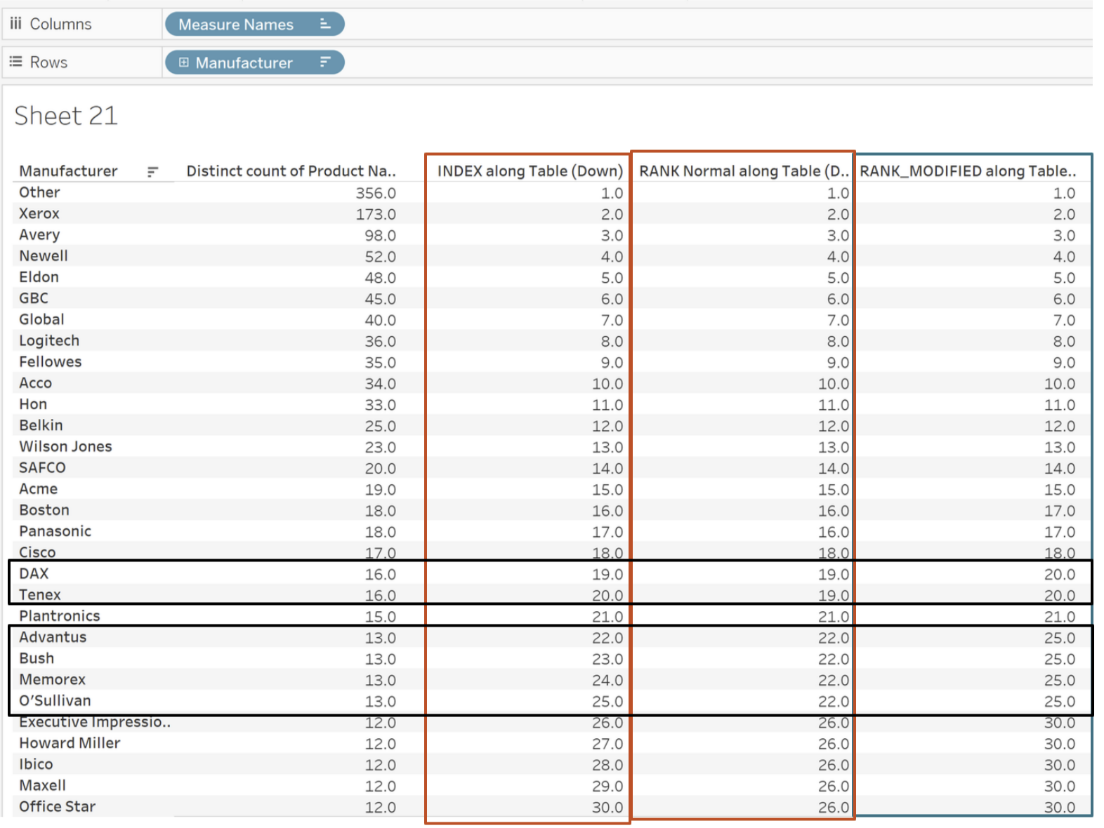This screenshot has width=1104, height=828.
Task: Select the DAX row label
Action: coord(34,573)
